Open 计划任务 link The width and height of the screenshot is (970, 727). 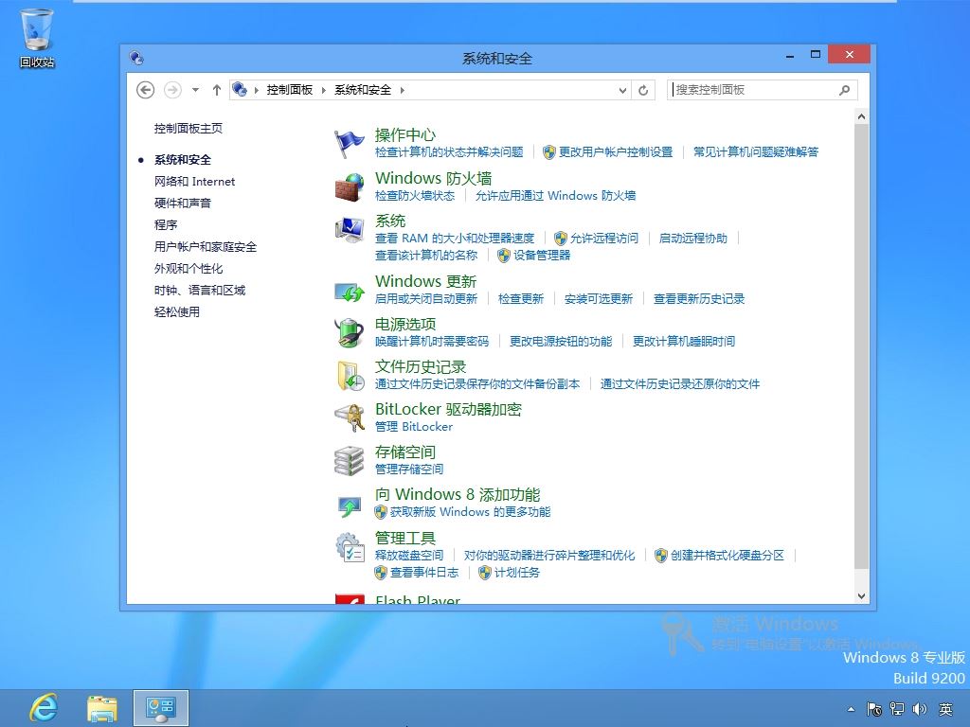tap(517, 573)
